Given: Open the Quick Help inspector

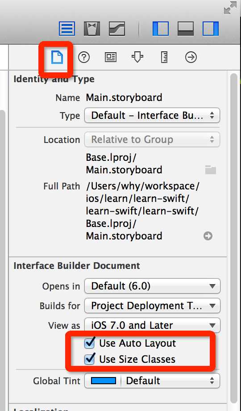Looking at the screenshot, I should click(x=84, y=57).
